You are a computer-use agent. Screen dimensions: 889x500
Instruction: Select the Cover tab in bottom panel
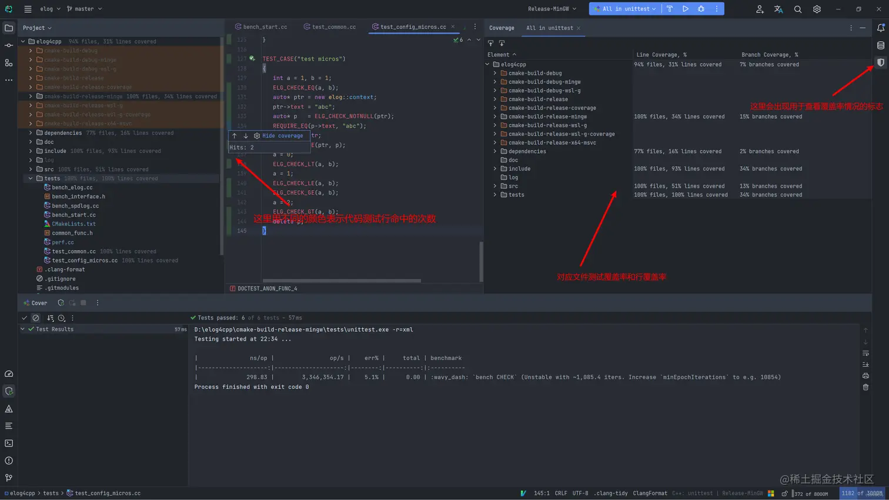[x=35, y=303]
